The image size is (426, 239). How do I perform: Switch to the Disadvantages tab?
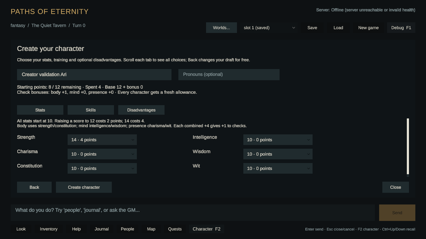pos(141,110)
